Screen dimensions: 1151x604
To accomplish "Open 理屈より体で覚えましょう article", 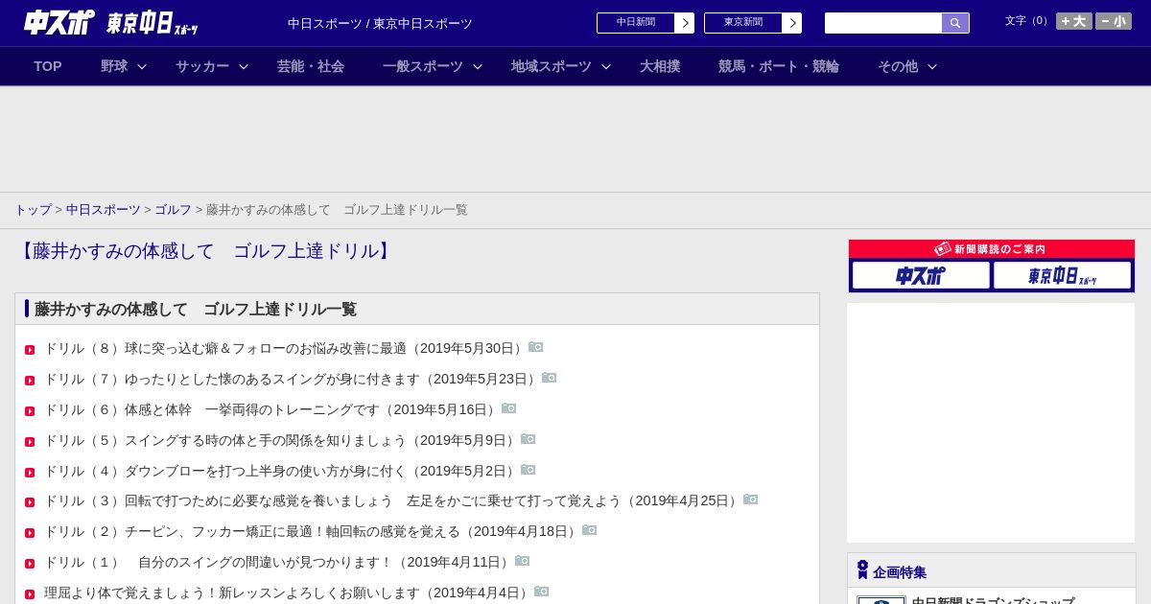I will coord(289,593).
